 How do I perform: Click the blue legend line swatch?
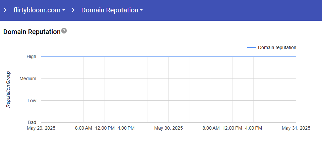[251, 47]
